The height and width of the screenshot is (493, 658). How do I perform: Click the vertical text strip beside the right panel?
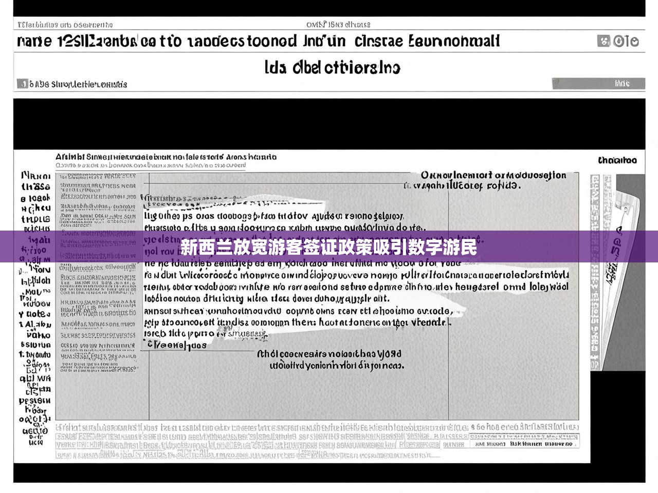[595, 272]
